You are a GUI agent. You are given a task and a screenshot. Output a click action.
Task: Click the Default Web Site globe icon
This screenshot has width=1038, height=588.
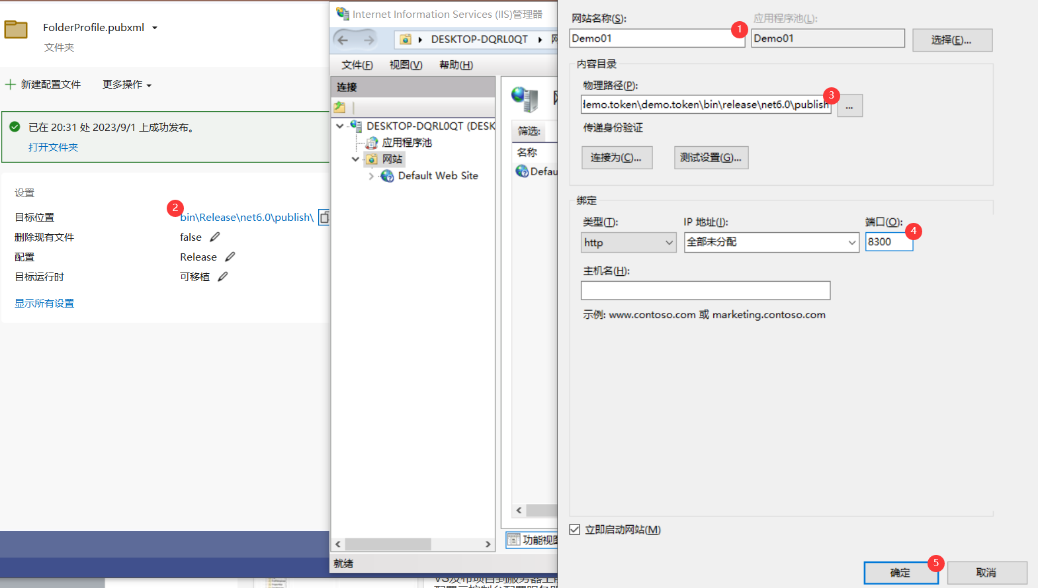tap(388, 176)
